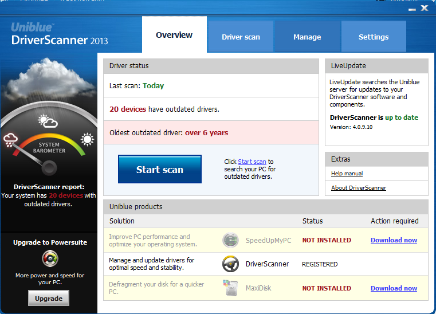Click the SpeedUpMyPC gauge icon
The width and height of the screenshot is (436, 314).
point(230,240)
